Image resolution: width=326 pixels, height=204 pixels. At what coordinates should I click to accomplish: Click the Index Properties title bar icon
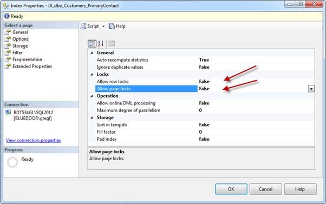(6, 5)
